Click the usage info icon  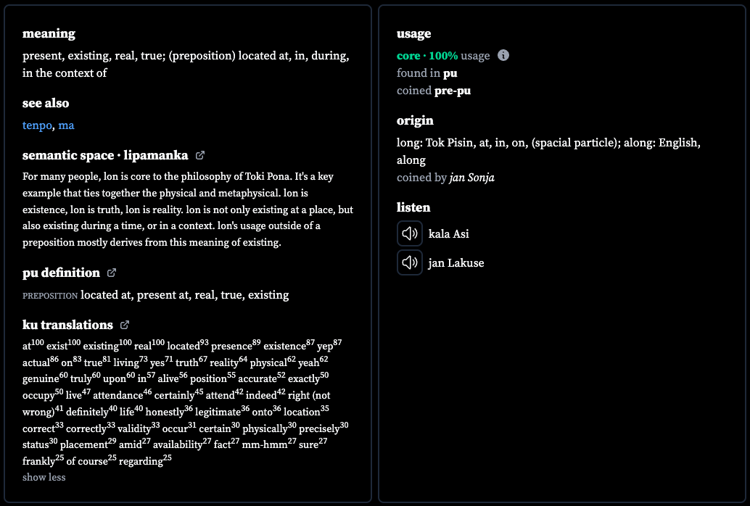(503, 55)
